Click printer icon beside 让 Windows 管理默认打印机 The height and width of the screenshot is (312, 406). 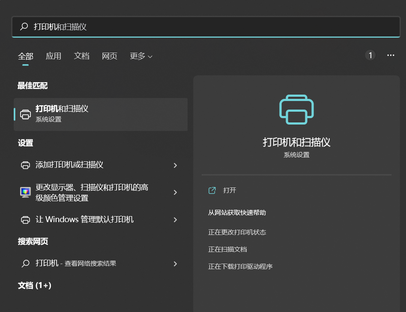(26, 220)
